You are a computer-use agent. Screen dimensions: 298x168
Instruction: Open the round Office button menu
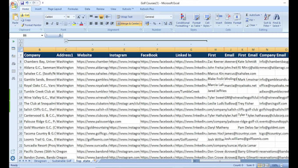point(14,5)
